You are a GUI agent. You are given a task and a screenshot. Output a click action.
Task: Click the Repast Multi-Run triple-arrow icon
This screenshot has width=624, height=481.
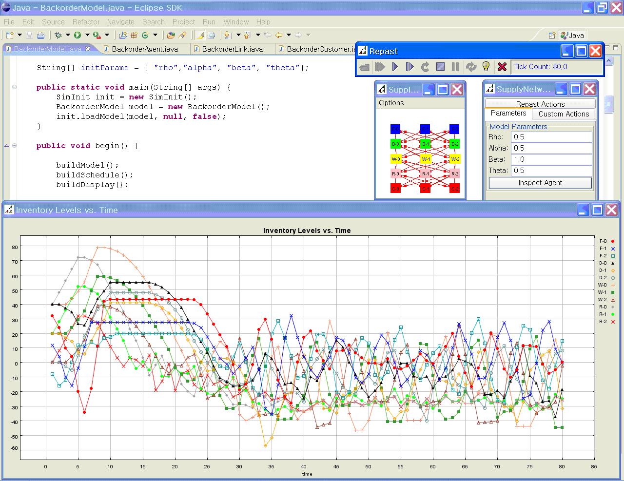[380, 67]
